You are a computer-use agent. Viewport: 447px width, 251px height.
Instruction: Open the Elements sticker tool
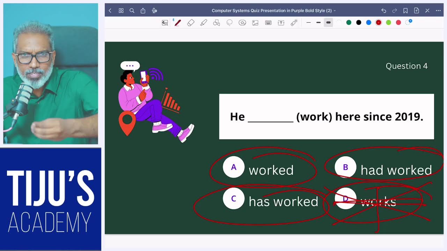tap(242, 23)
